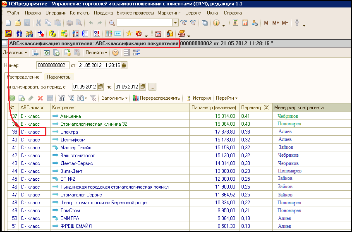Click the red alarm clock reminders icon
Screen dimensions: 352x232
(x=139, y=33)
